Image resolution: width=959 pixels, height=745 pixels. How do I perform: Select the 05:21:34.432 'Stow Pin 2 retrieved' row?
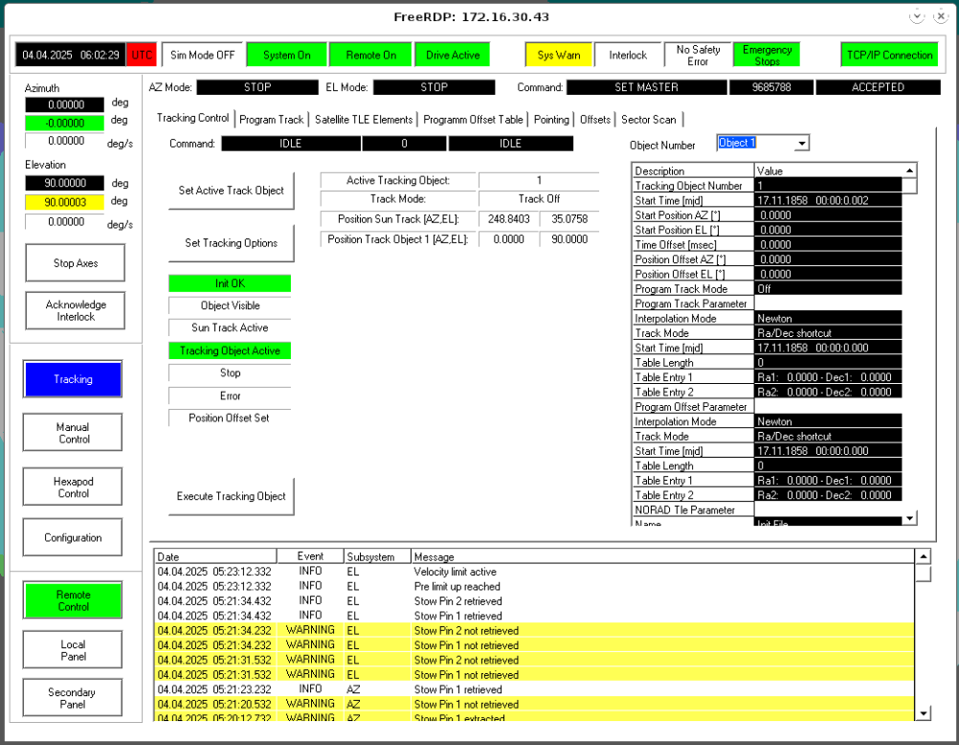click(x=535, y=601)
